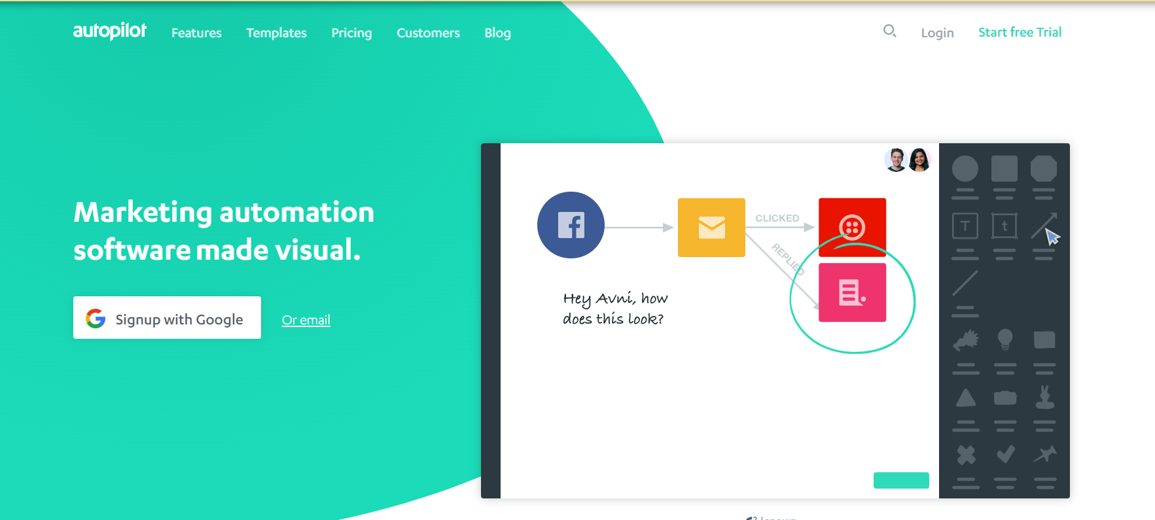Select the diagonal line tool
This screenshot has width=1155, height=520.
click(965, 283)
